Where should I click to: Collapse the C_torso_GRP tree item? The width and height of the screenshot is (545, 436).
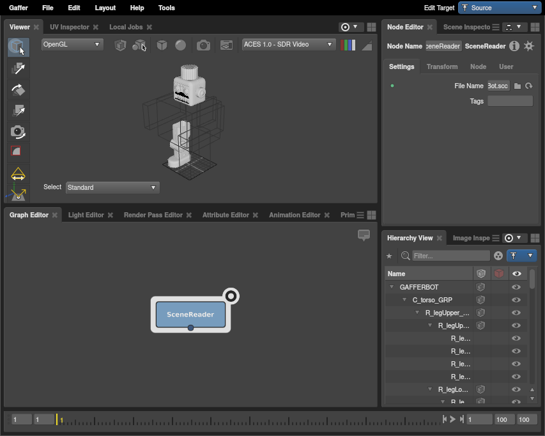point(404,300)
